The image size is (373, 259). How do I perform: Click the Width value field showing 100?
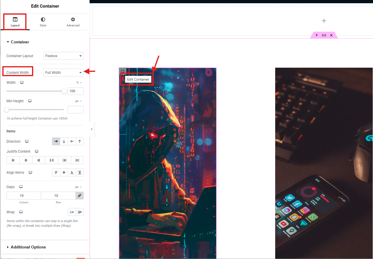pyautogui.click(x=75, y=91)
